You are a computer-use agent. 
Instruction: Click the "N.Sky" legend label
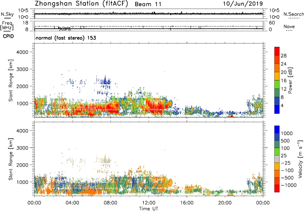[7, 14]
